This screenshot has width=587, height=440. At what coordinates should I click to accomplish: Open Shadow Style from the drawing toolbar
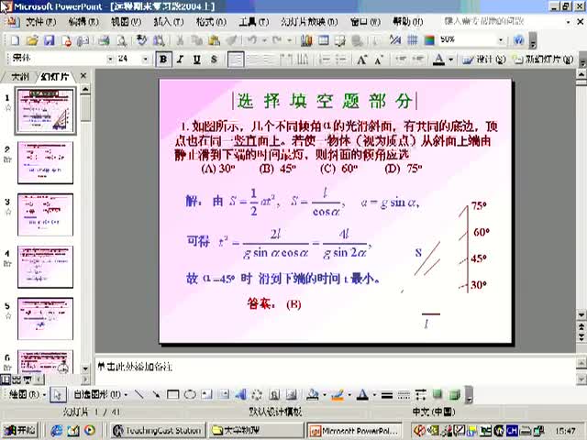coord(437,394)
